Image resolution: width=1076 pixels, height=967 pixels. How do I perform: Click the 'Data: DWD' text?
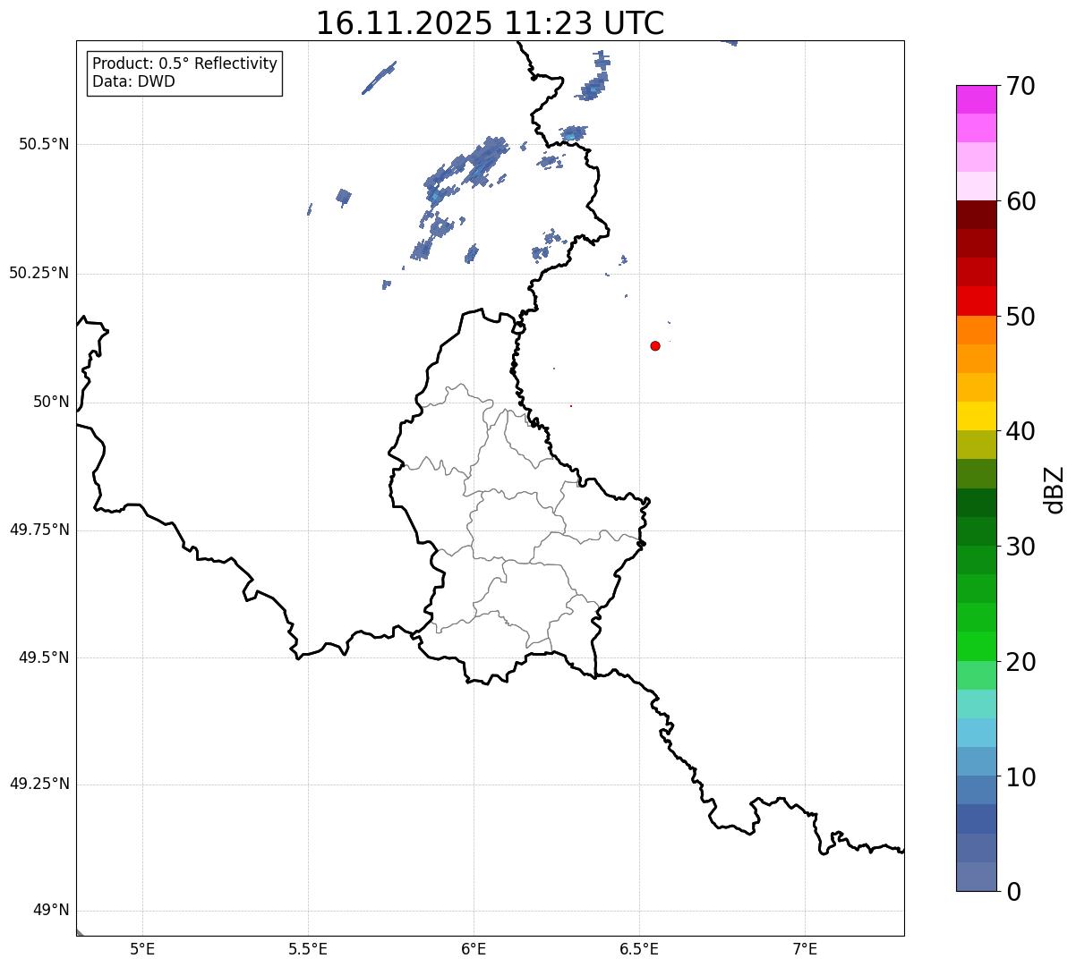(133, 81)
